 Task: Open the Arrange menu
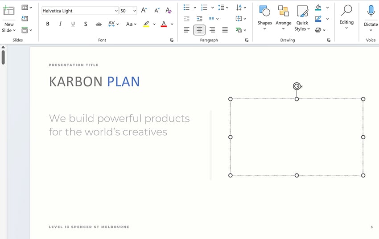[x=283, y=17]
